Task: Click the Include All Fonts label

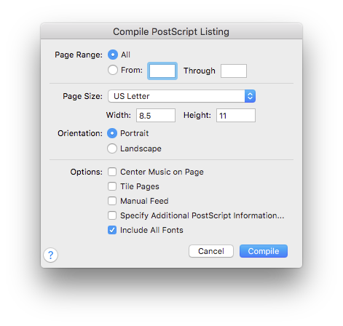Action: (151, 230)
